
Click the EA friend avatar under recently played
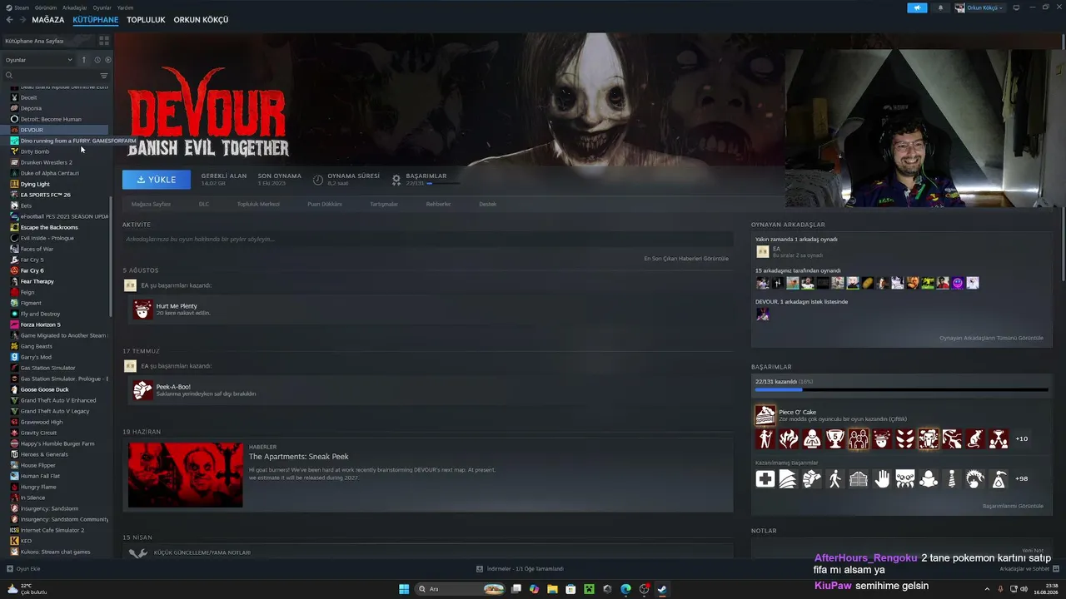(x=762, y=251)
